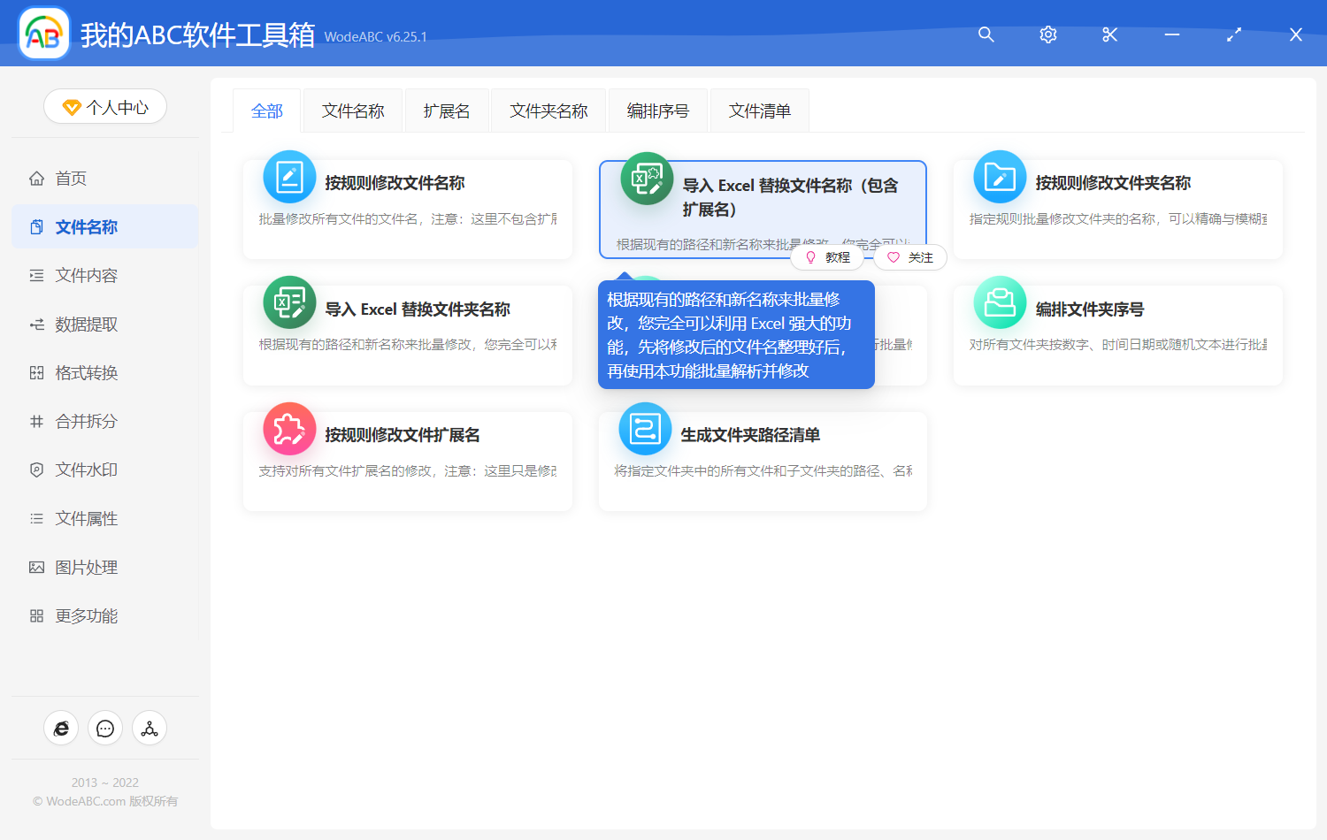Click the 导入 Excel 替换文件名称 tool icon
Viewport: 1327px width, 840px height.
tap(645, 177)
